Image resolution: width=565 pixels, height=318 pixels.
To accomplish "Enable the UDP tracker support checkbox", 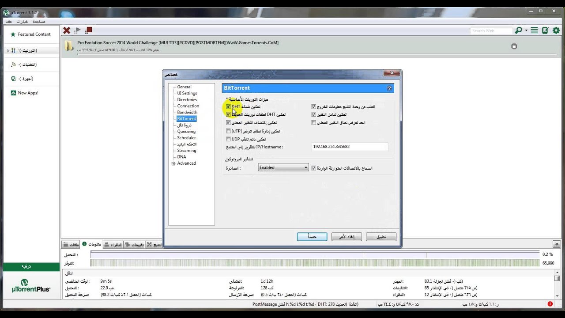I will pyautogui.click(x=228, y=139).
